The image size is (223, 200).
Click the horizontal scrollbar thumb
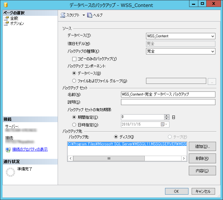[x=109, y=158]
